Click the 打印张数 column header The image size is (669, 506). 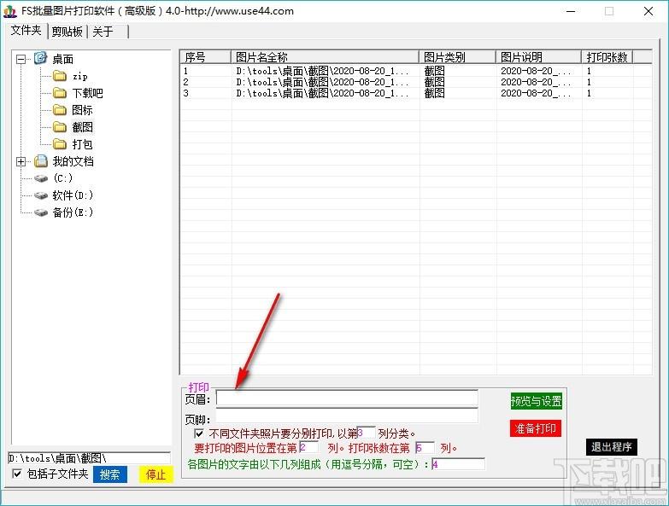(607, 56)
